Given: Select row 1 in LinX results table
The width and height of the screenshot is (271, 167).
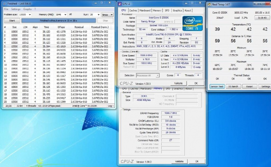Looking at the screenshot, I should tap(57, 32).
